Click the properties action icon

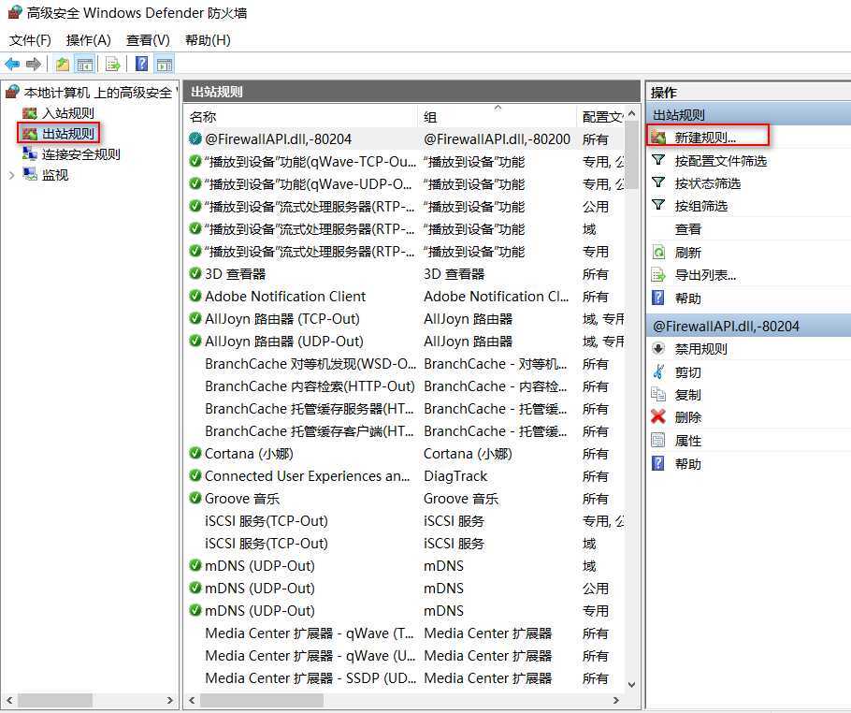click(658, 440)
